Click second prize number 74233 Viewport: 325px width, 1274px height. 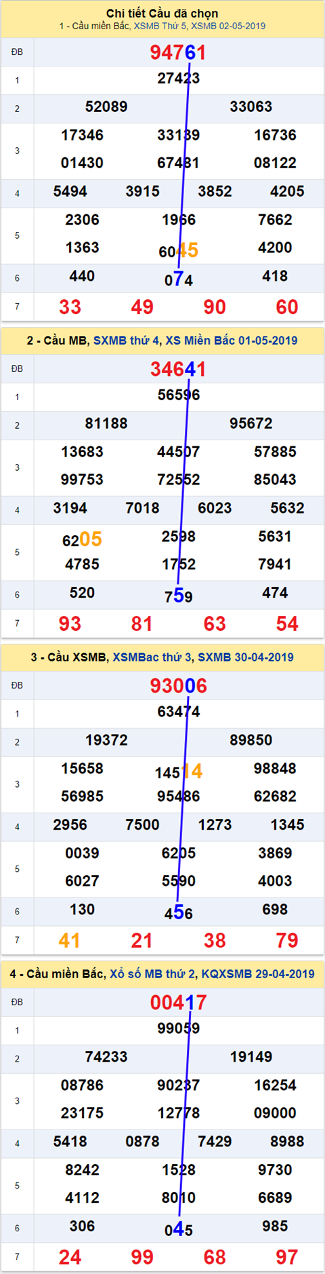pyautogui.click(x=106, y=1057)
